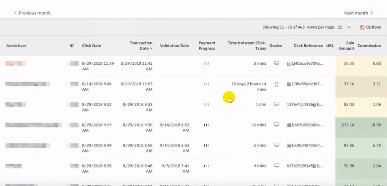This screenshot has height=186, width=387.
Task: Click desktop device icon in 30.00 row
Action: point(277,63)
